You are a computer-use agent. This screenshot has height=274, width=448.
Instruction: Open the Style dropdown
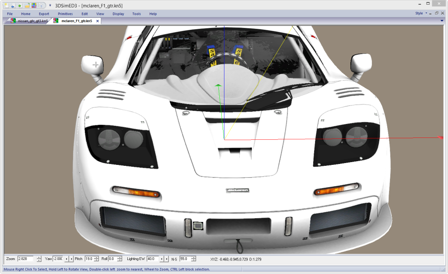click(422, 13)
